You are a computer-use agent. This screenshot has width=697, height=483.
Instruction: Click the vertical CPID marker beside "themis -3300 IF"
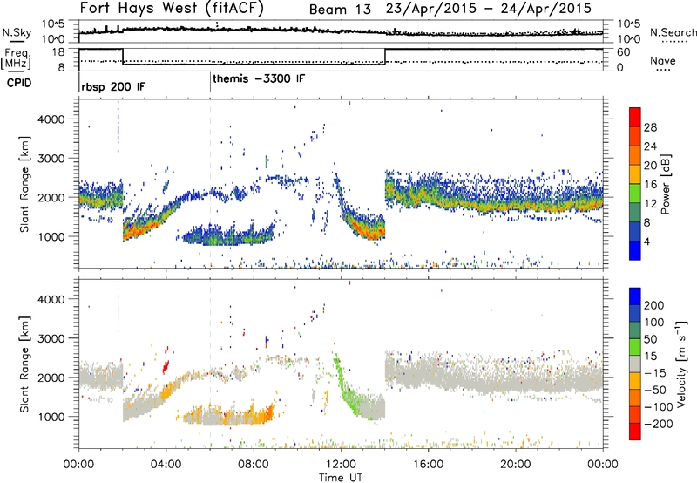pos(210,83)
